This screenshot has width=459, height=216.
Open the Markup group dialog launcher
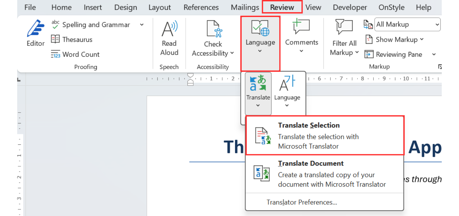440,67
